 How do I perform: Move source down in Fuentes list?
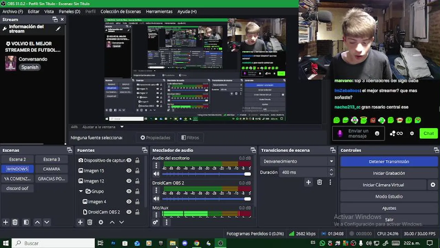[x=122, y=222]
